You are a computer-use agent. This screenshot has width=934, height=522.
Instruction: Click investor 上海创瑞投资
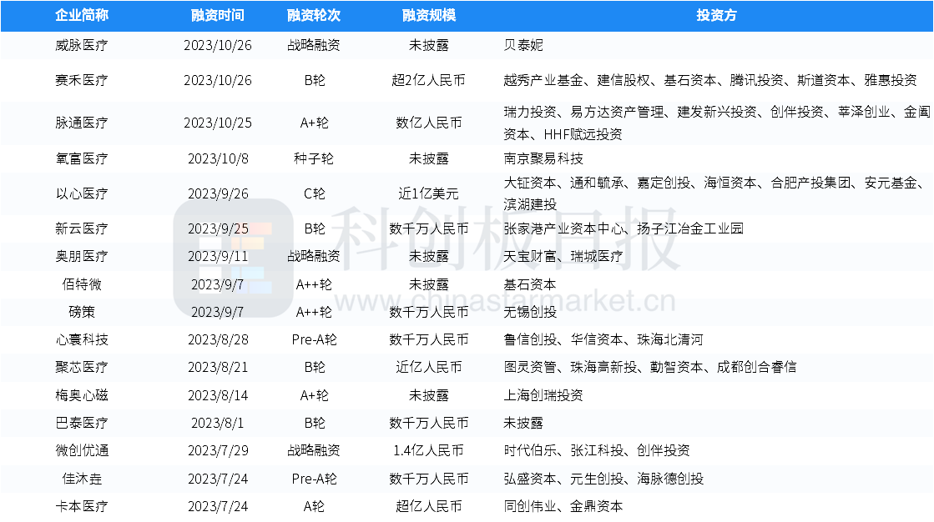[543, 395]
